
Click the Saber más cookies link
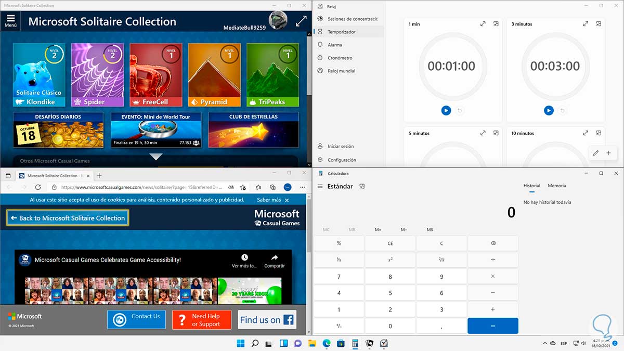pyautogui.click(x=269, y=200)
